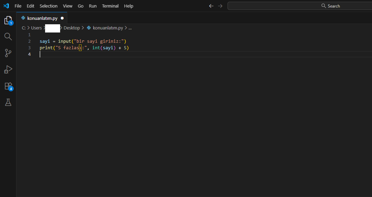Image resolution: width=372 pixels, height=197 pixels.
Task: Click the input function name on line 2
Action: pos(65,41)
